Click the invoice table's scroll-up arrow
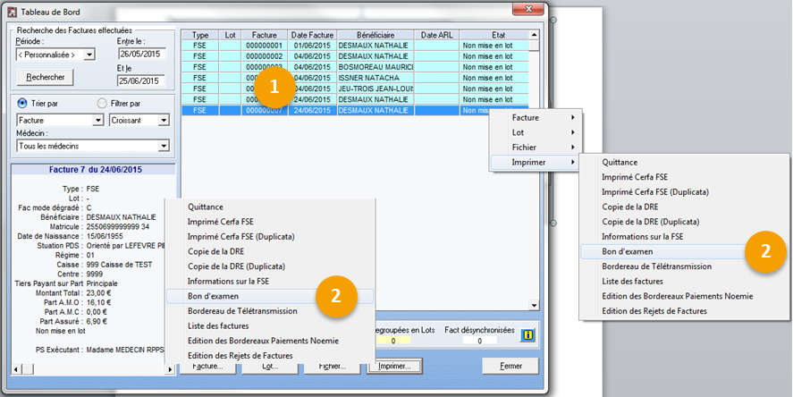Image resolution: width=793 pixels, height=397 pixels. tap(534, 34)
